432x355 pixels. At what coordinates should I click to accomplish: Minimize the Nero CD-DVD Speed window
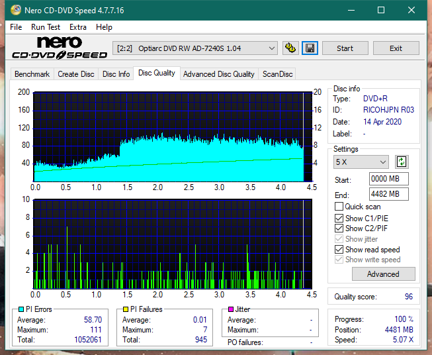click(351, 10)
